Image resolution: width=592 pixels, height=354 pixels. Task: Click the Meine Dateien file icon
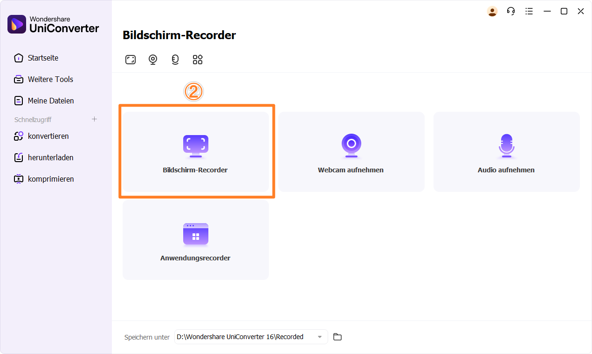[x=19, y=101]
